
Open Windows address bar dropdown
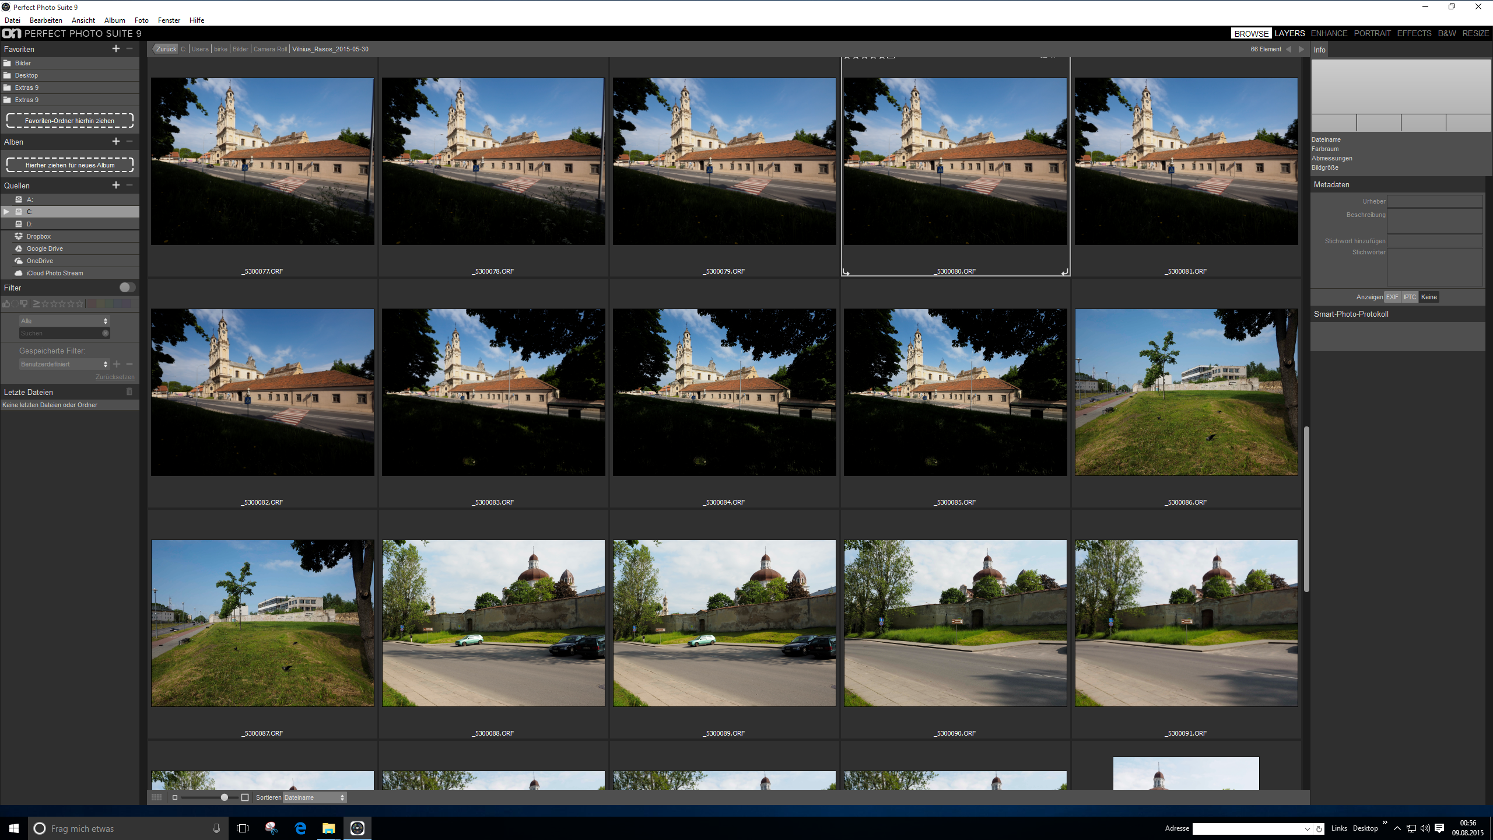coord(1307,829)
